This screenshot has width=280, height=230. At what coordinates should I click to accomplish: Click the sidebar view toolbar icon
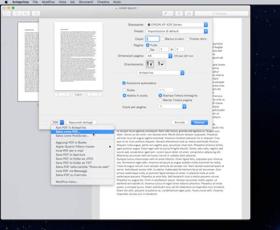click(7, 14)
